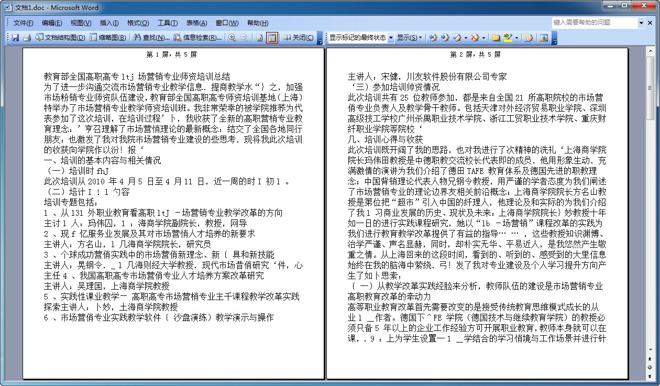The image size is (660, 386).
Task: Click the 第 2 屏，共 5 屏 header
Action: pyautogui.click(x=476, y=54)
